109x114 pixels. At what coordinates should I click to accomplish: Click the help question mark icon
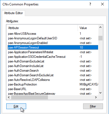coord(90,4)
